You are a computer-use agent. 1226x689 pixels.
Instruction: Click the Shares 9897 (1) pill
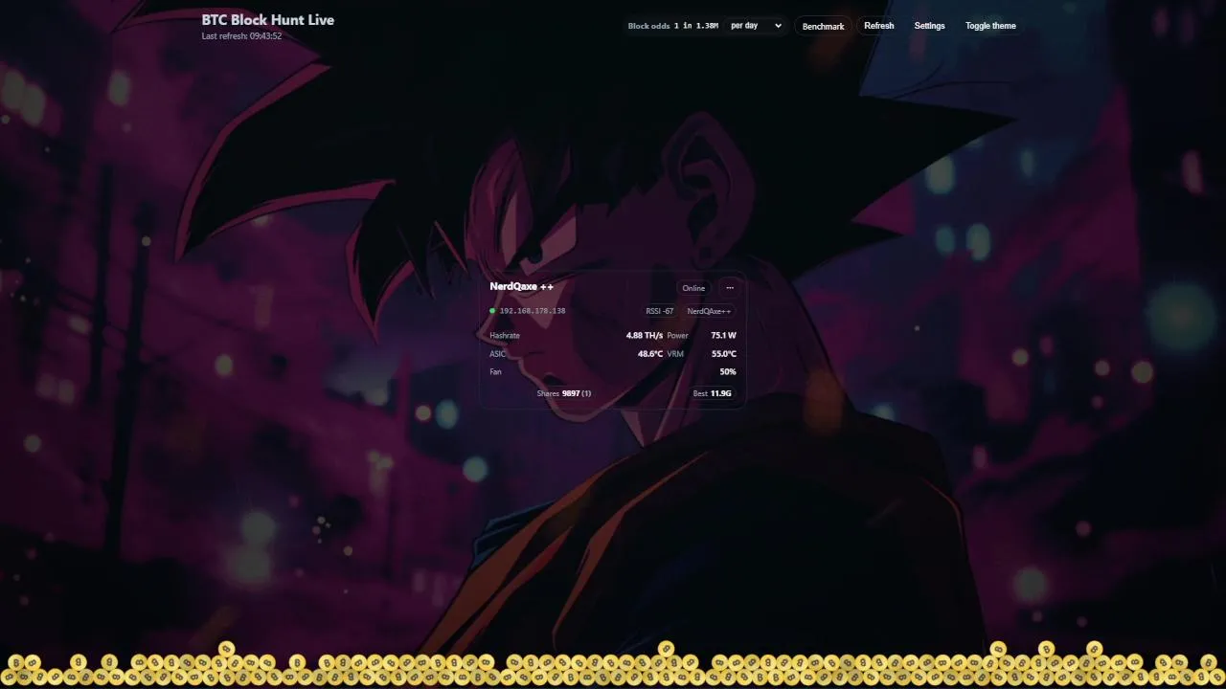click(x=563, y=393)
